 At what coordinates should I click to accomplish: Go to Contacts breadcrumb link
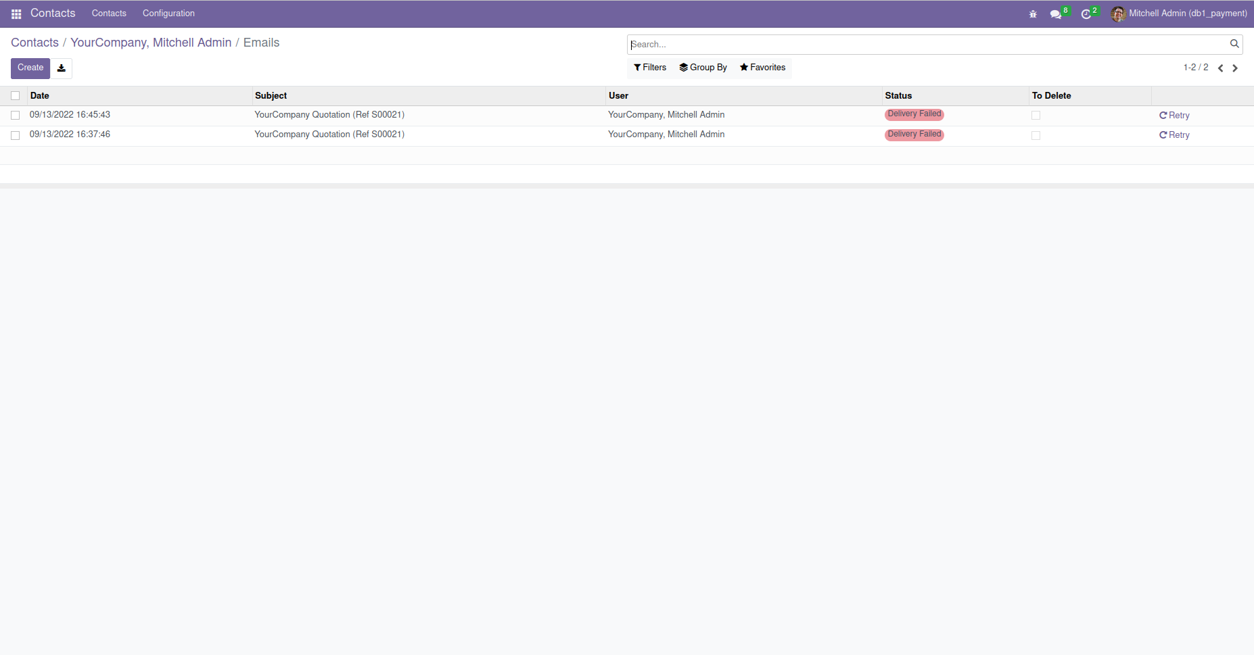34,43
